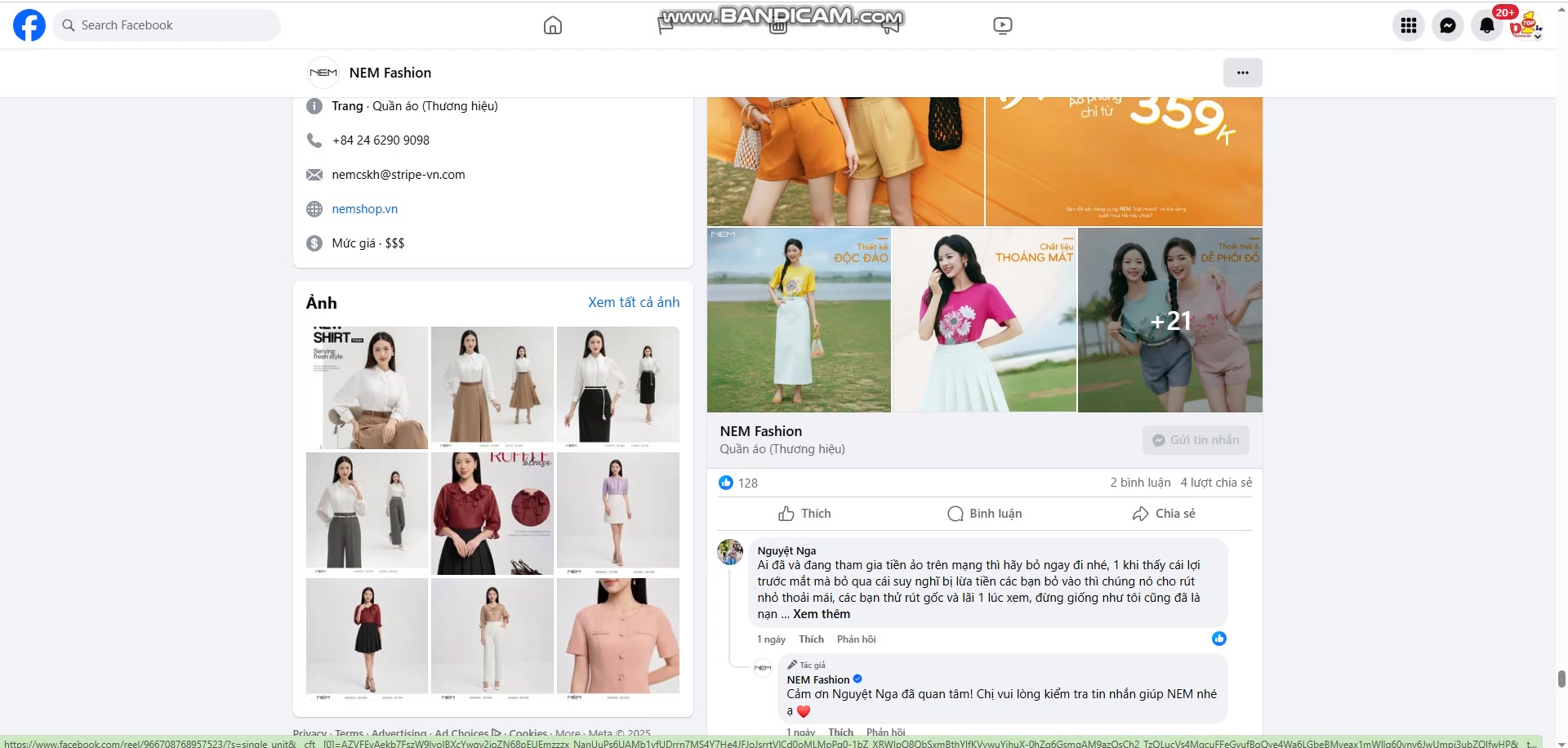The image size is (1568, 748).
Task: Expand comment with Xem thêm
Action: click(x=822, y=614)
